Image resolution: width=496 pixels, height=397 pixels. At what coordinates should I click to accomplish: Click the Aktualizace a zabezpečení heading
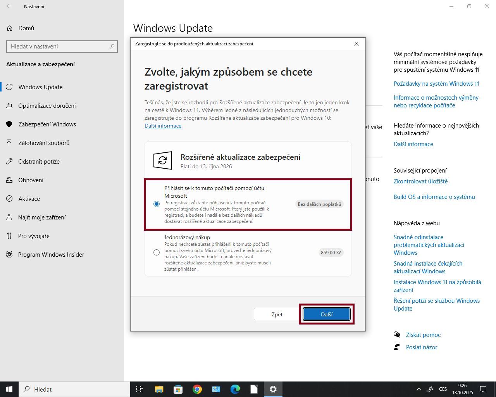[40, 64]
